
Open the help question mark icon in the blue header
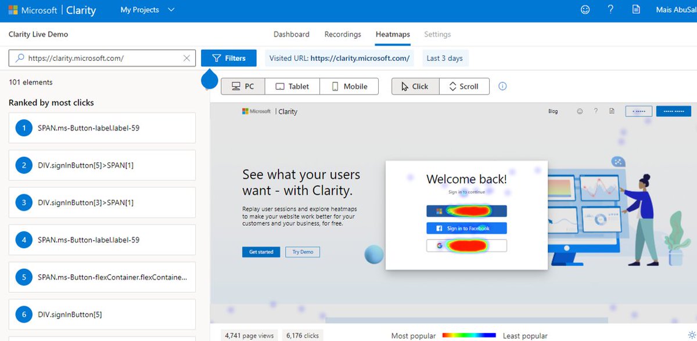coord(610,10)
